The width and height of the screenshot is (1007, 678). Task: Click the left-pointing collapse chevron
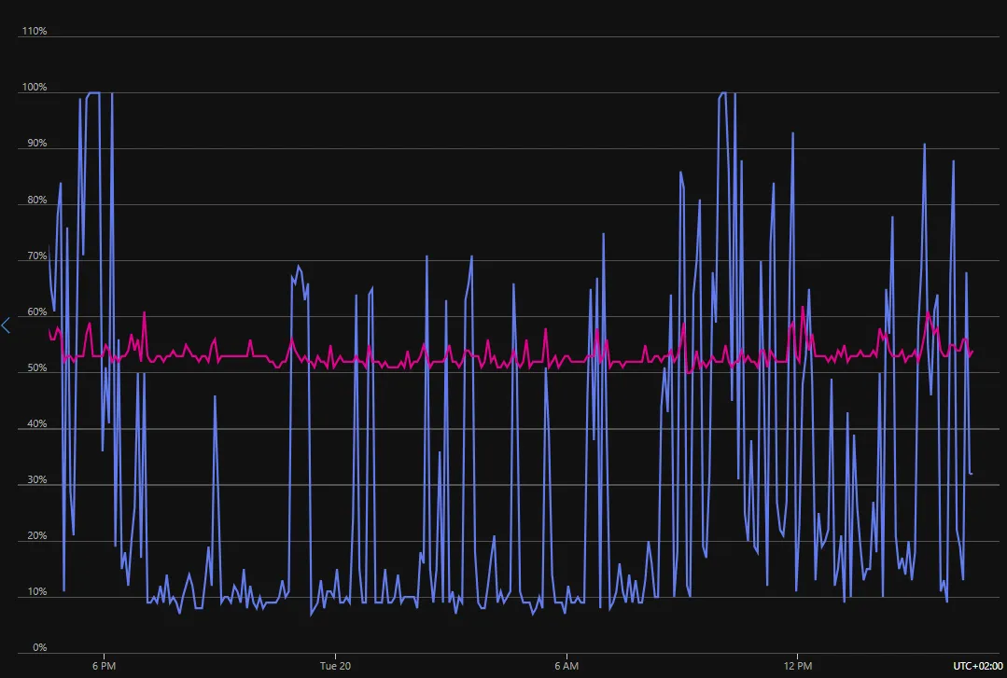point(6,325)
